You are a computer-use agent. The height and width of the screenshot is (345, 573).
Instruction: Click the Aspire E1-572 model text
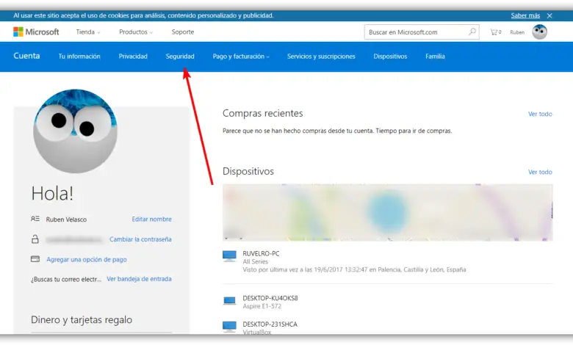click(262, 306)
